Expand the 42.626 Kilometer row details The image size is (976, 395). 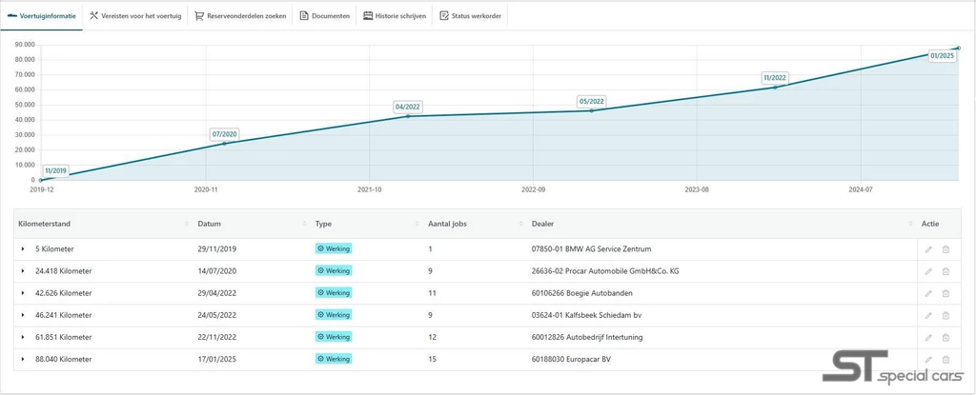click(x=23, y=293)
